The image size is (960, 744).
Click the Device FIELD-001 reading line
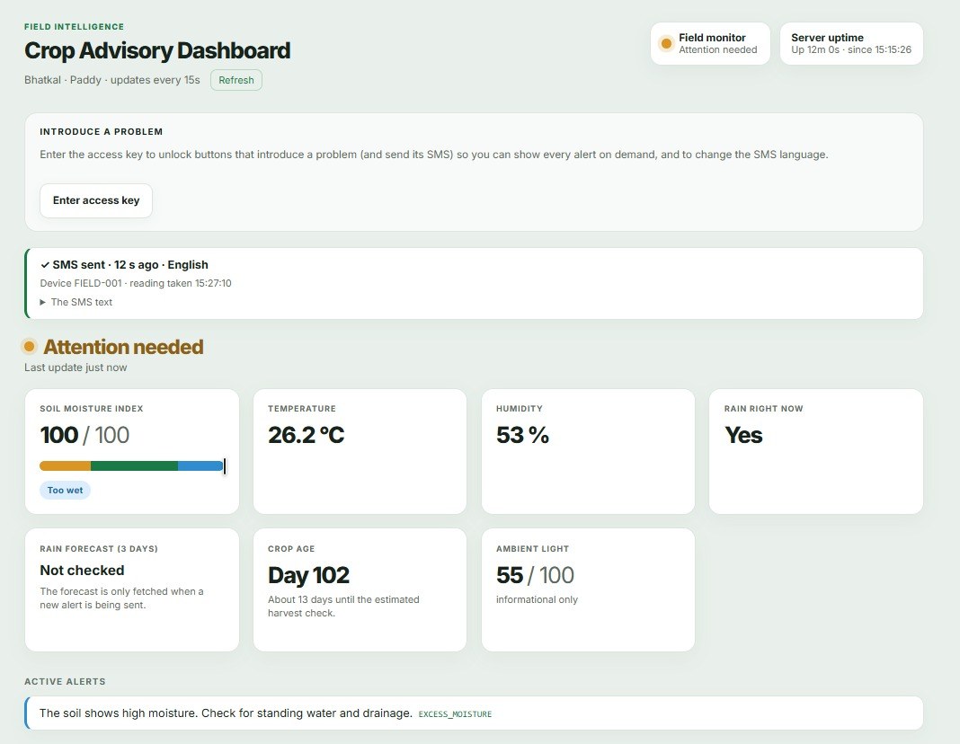pyautogui.click(x=136, y=283)
